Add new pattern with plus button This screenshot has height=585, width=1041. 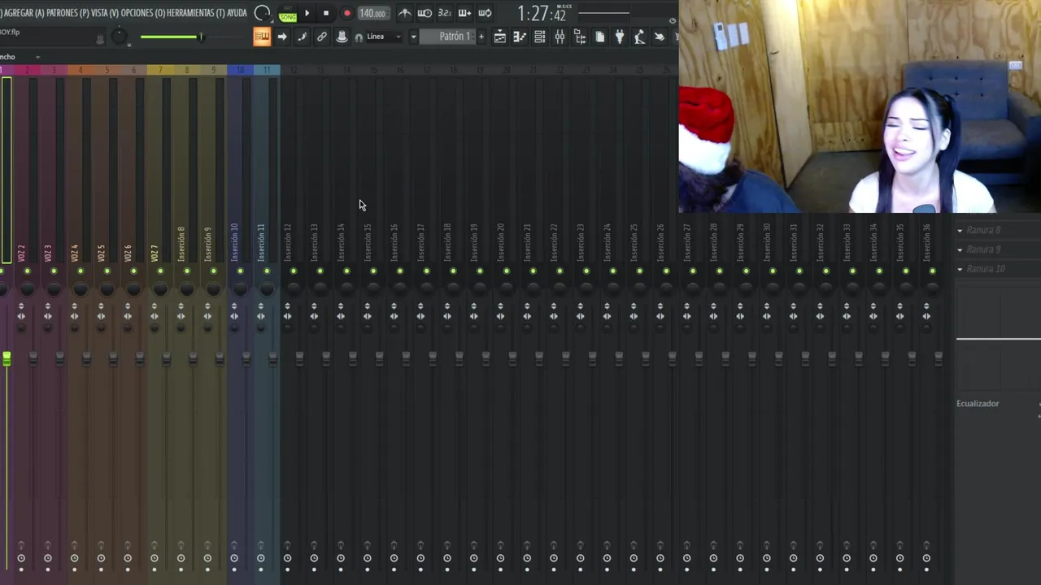click(481, 37)
